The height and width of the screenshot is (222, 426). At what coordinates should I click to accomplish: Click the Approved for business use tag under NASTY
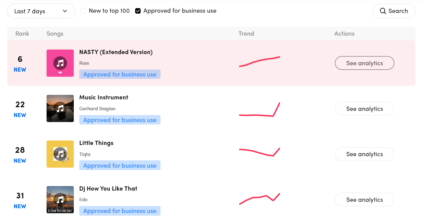120,74
